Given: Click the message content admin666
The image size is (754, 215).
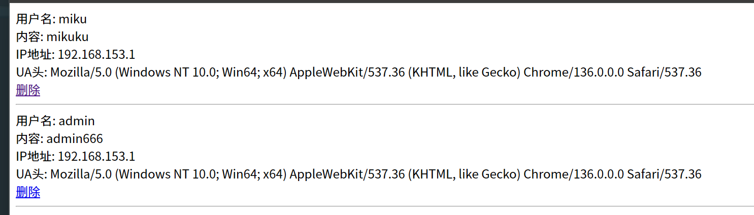Looking at the screenshot, I should 75,139.
